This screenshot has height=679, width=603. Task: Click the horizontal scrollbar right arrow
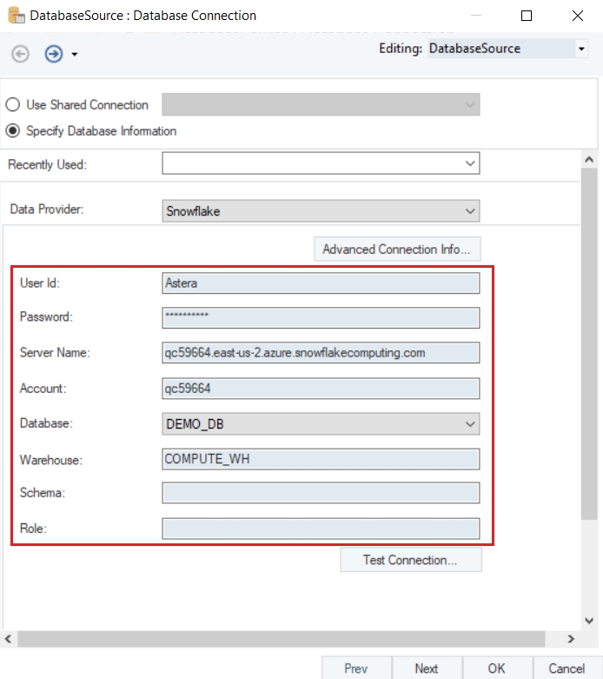coord(571,639)
